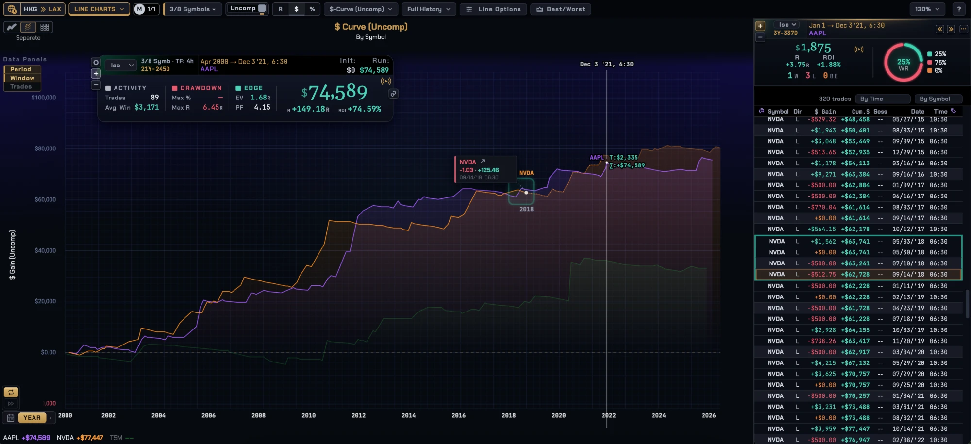The width and height of the screenshot is (971, 444).
Task: Open NVDA tooltip's external arrow link
Action: coord(483,161)
